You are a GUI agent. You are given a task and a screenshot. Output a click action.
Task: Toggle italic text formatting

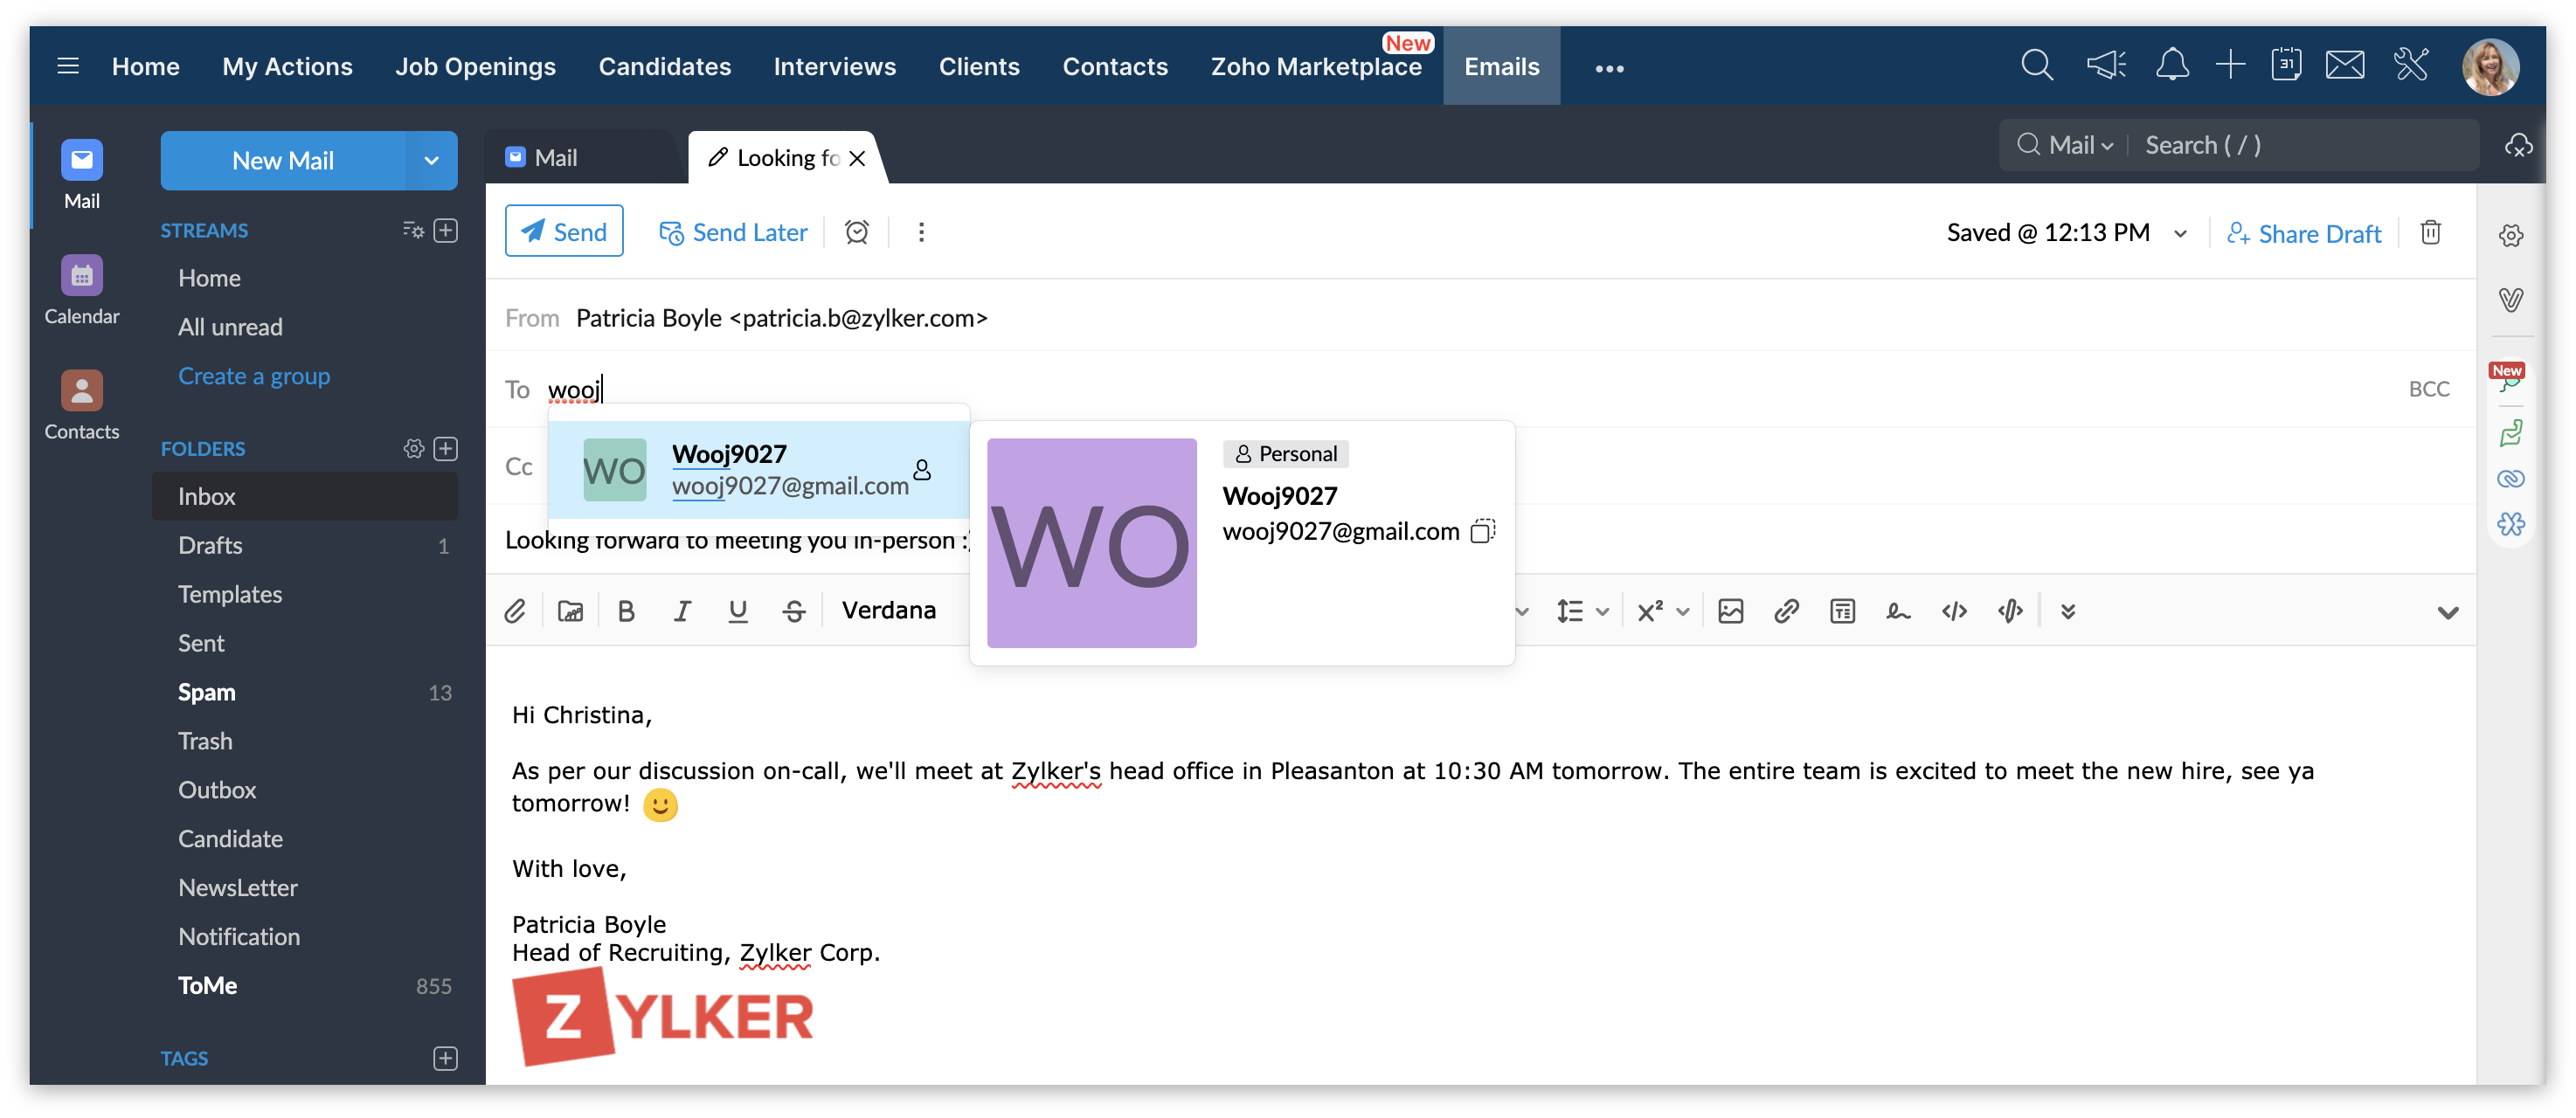point(682,611)
